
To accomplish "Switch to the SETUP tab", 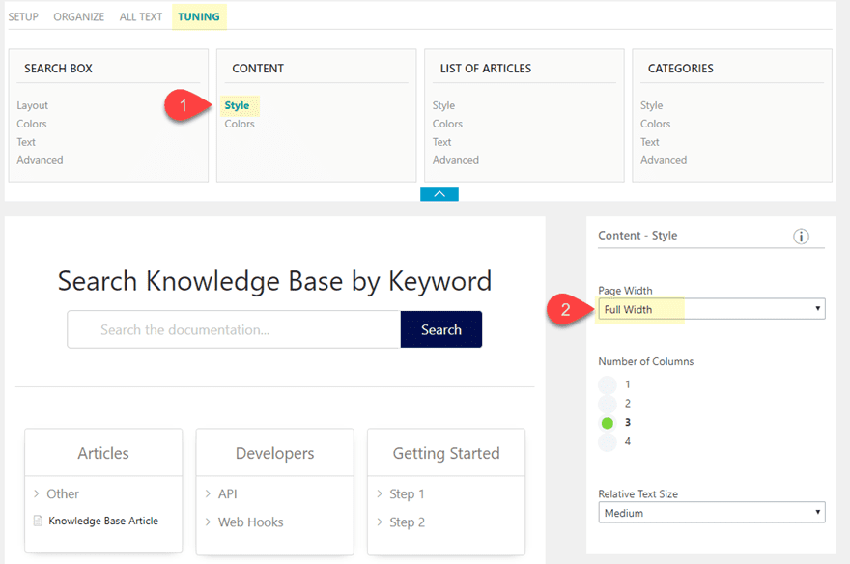I will tap(22, 16).
